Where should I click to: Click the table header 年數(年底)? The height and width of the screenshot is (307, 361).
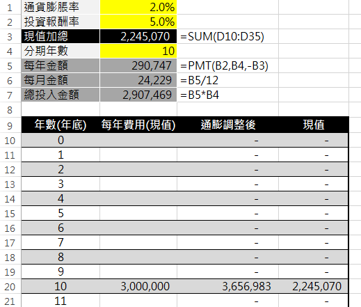point(61,125)
